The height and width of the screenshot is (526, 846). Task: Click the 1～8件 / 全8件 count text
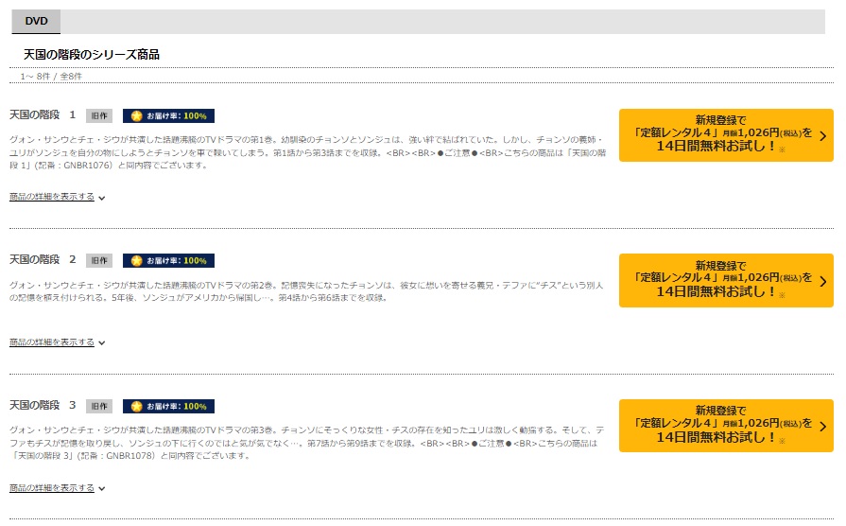click(51, 77)
